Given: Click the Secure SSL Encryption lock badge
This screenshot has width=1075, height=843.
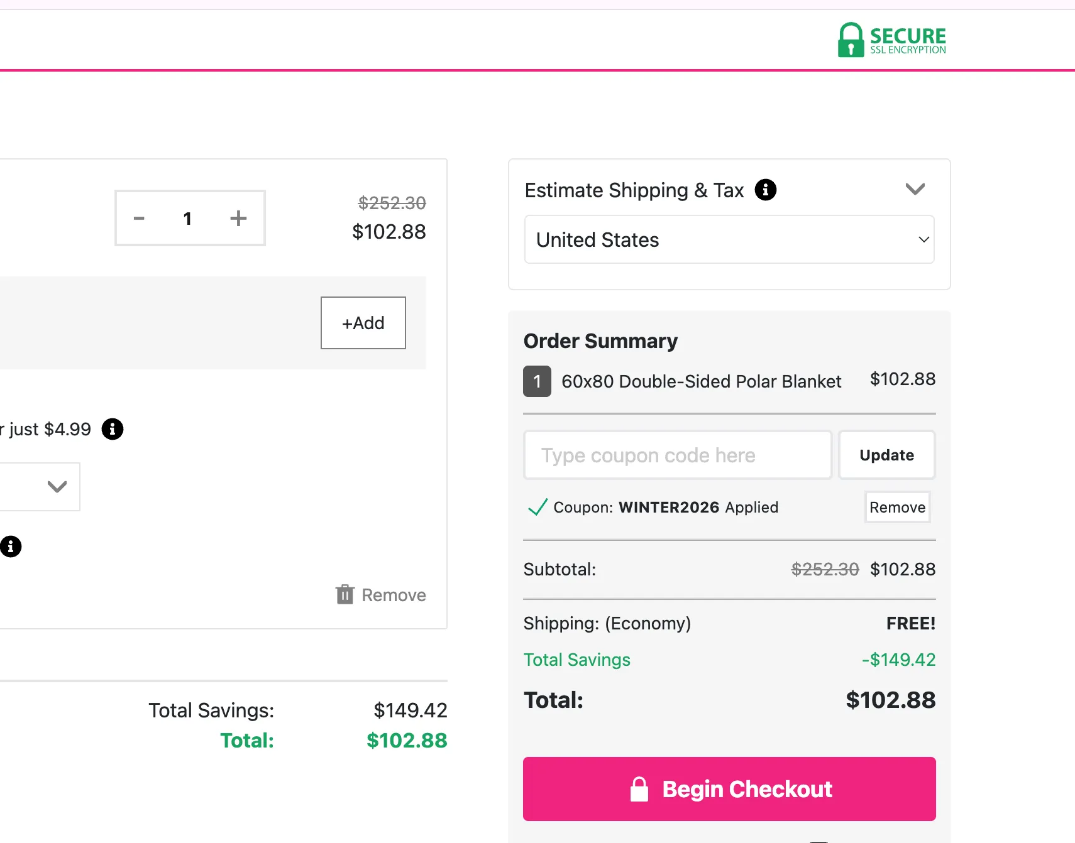Looking at the screenshot, I should point(891,40).
